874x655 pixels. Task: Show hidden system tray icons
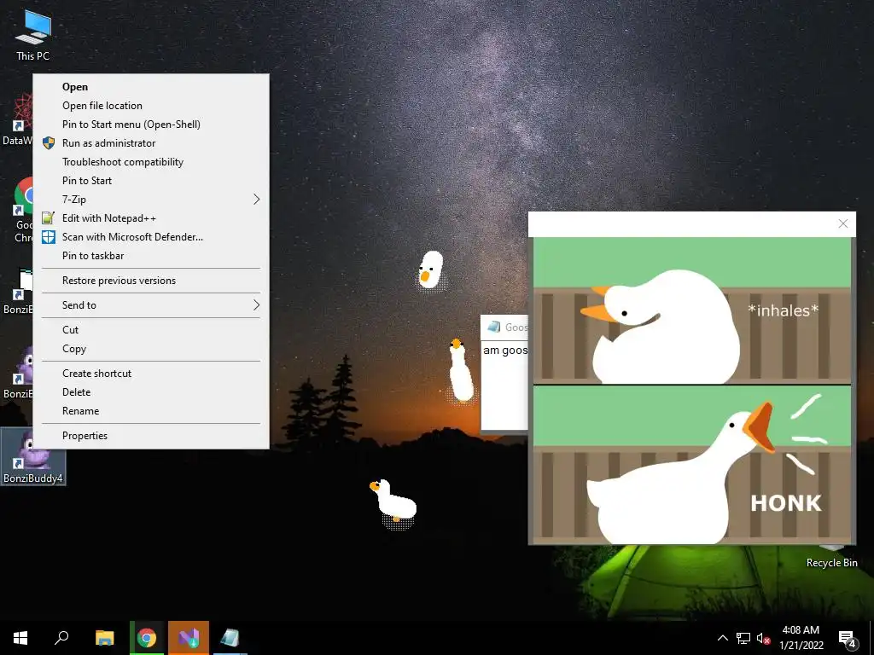click(722, 638)
